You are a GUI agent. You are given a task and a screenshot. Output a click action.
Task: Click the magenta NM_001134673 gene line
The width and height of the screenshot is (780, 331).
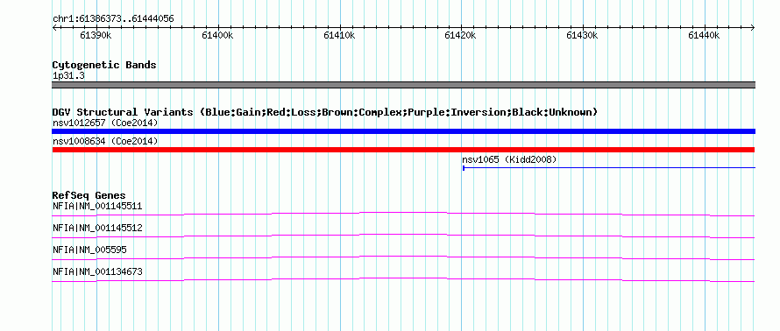coord(403,278)
